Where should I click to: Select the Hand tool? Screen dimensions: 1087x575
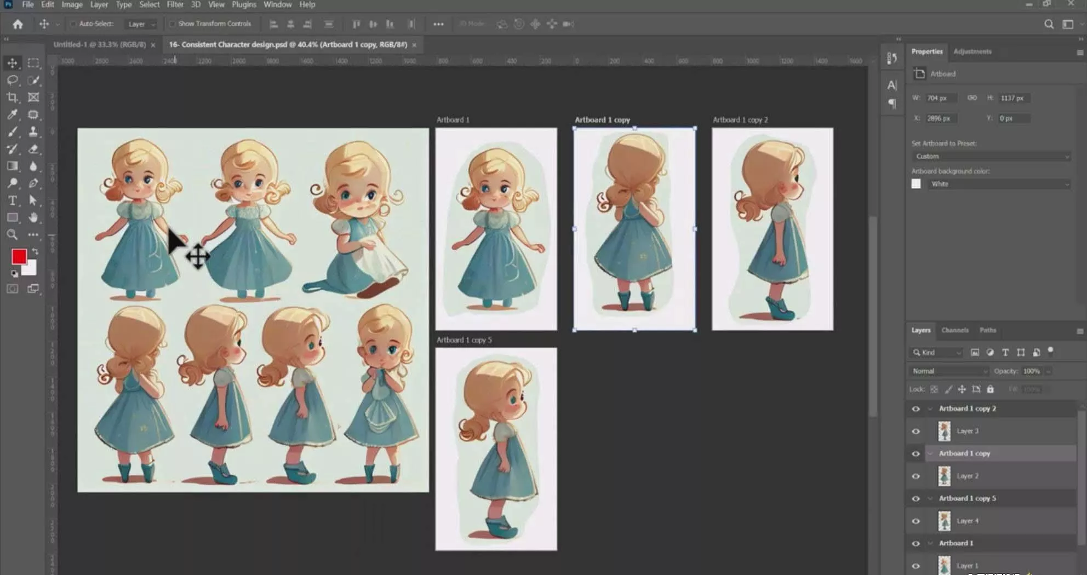click(x=33, y=217)
